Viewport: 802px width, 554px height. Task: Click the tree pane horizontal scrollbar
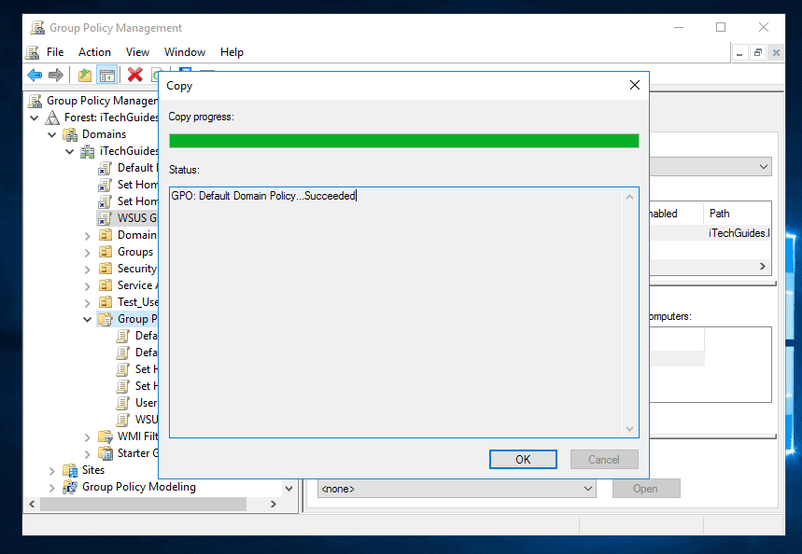(x=143, y=504)
